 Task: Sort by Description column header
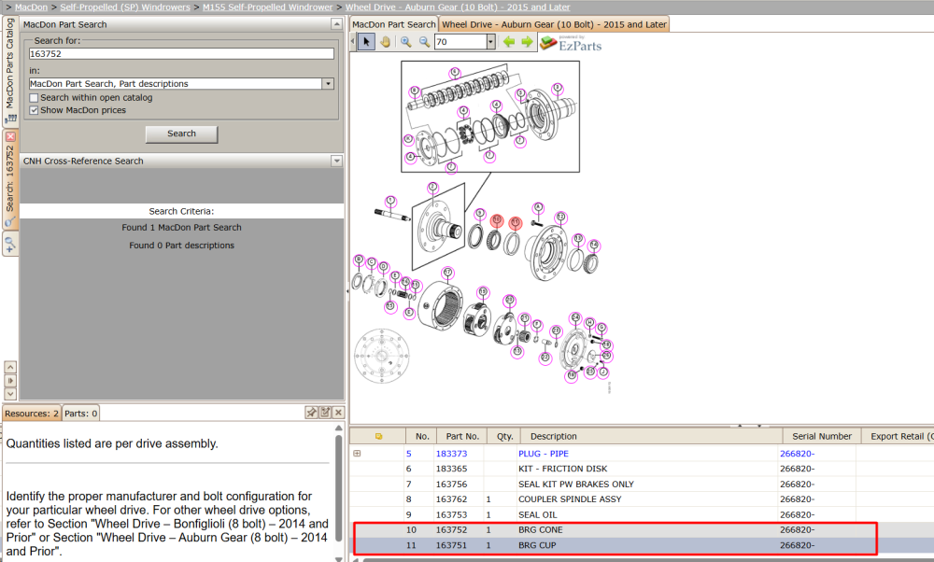click(x=652, y=436)
